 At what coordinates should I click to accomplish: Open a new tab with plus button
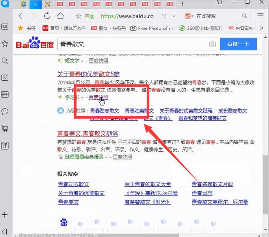click(x=182, y=4)
